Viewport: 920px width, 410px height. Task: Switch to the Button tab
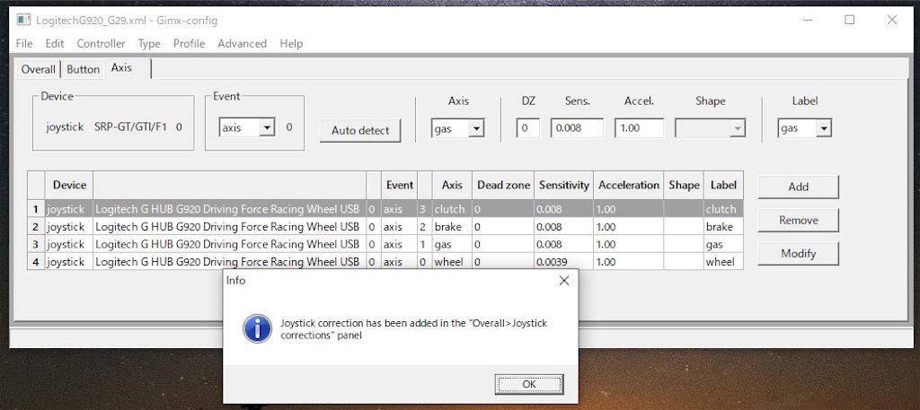tap(83, 69)
